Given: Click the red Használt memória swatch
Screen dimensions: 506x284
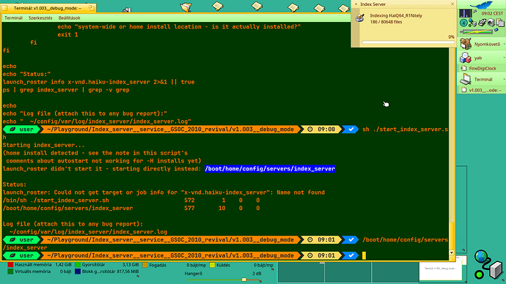Looking at the screenshot, I should (x=10, y=265).
